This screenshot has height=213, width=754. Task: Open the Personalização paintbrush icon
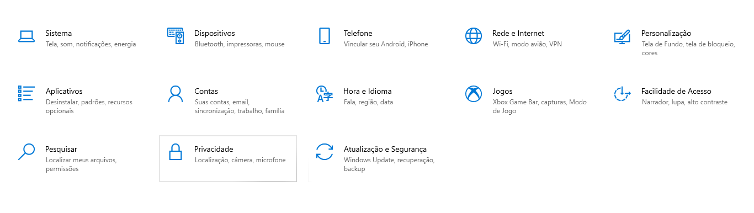[x=622, y=36]
